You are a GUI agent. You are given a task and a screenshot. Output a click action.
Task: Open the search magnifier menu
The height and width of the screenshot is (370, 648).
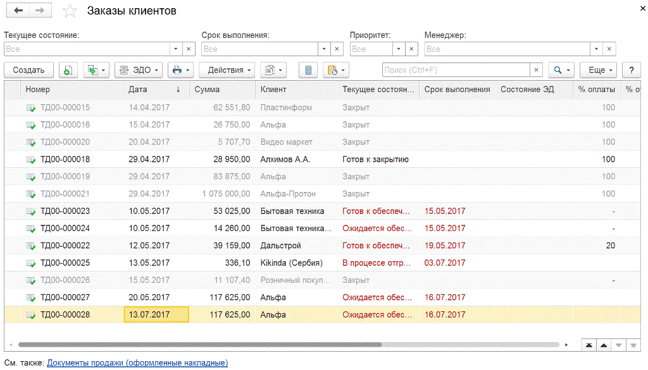[561, 70]
